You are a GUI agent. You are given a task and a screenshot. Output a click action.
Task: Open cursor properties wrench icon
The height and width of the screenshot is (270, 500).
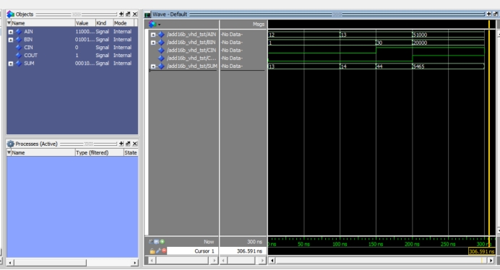pyautogui.click(x=158, y=251)
